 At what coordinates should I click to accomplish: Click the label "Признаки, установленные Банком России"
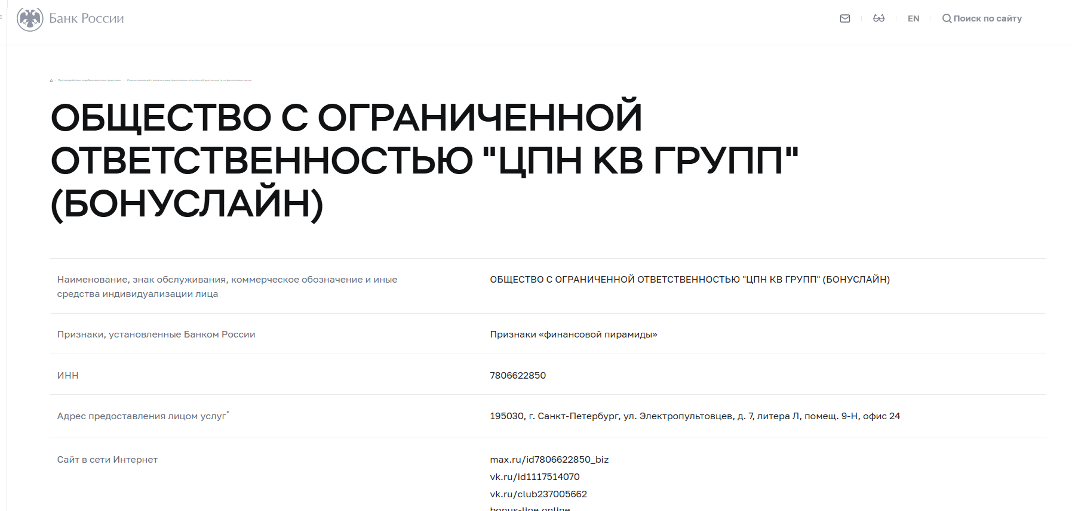[156, 334]
